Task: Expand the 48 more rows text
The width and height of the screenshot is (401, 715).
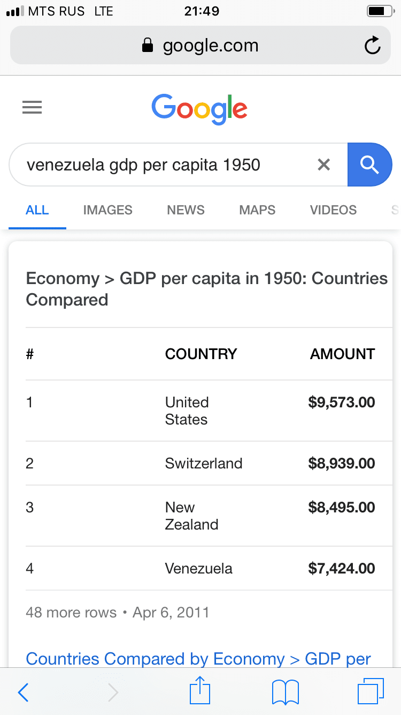Action: point(71,612)
